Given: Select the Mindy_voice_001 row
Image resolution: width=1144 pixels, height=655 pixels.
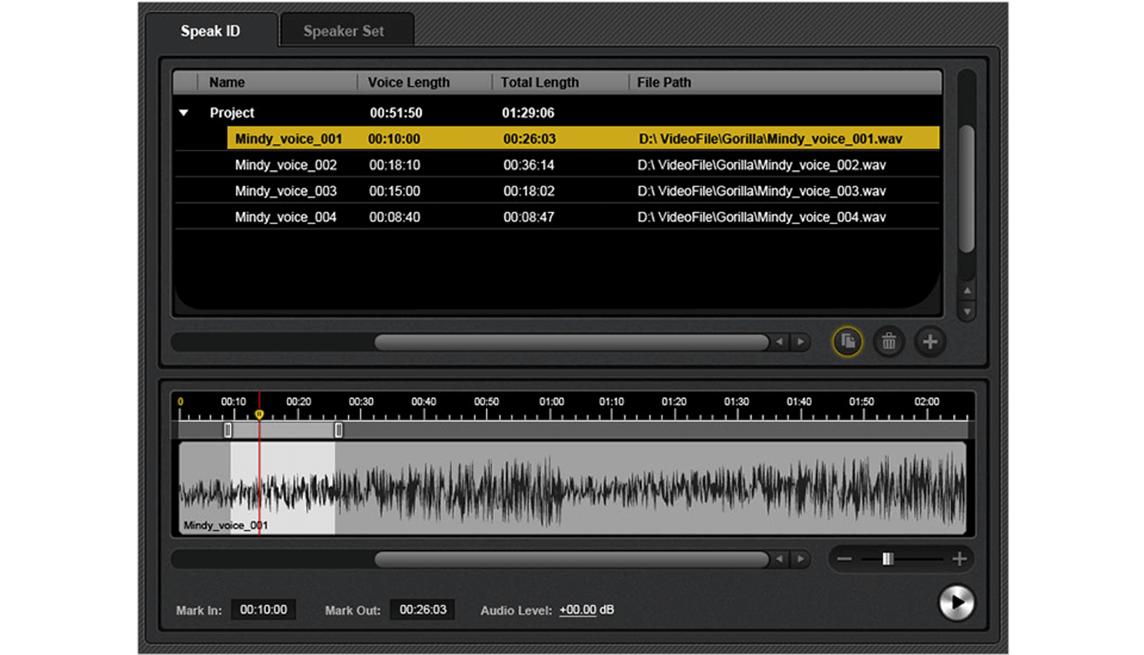Looking at the screenshot, I should click(x=583, y=139).
